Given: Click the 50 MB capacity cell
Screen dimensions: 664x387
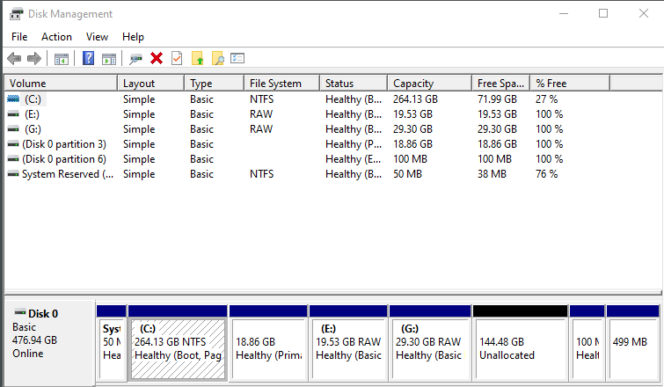Looking at the screenshot, I should 407,174.
